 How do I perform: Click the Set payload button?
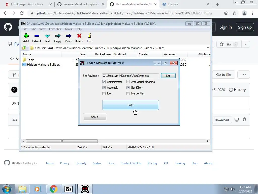click(x=168, y=76)
